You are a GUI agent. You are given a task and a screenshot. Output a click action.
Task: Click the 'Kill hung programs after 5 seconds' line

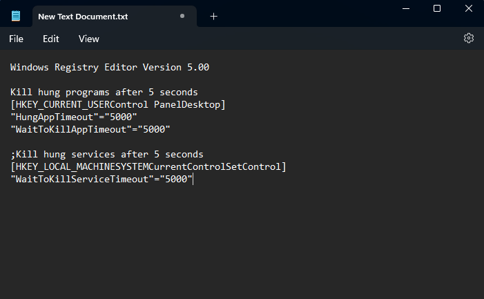pyautogui.click(x=104, y=92)
